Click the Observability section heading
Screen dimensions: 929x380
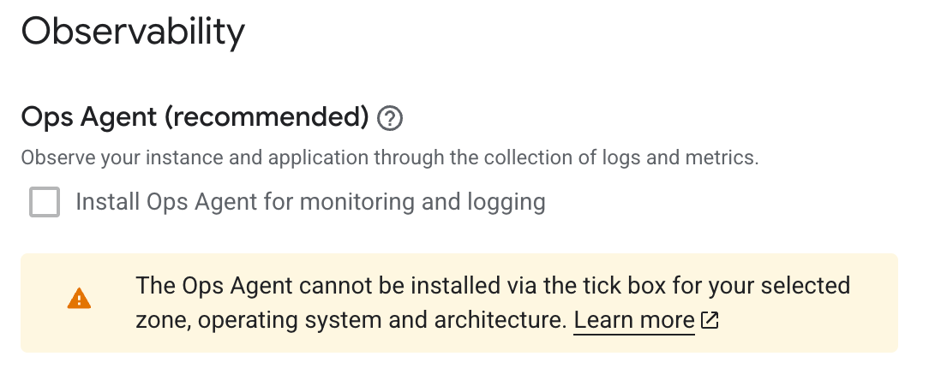pos(133,33)
